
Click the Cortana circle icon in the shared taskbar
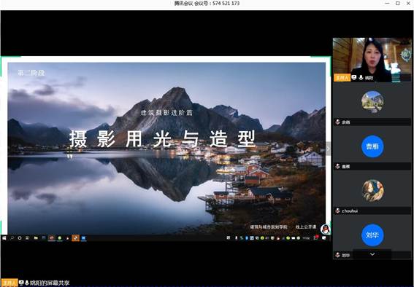click(20, 237)
